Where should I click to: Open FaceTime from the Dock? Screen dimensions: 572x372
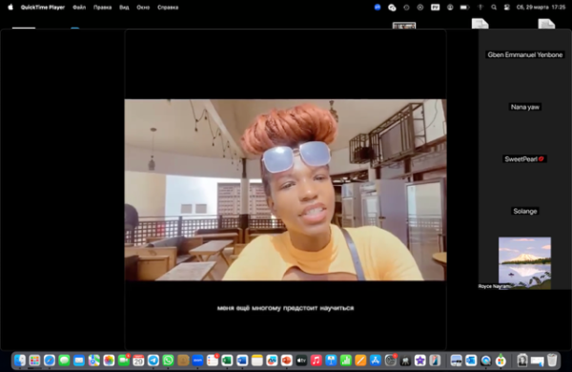[x=124, y=361]
